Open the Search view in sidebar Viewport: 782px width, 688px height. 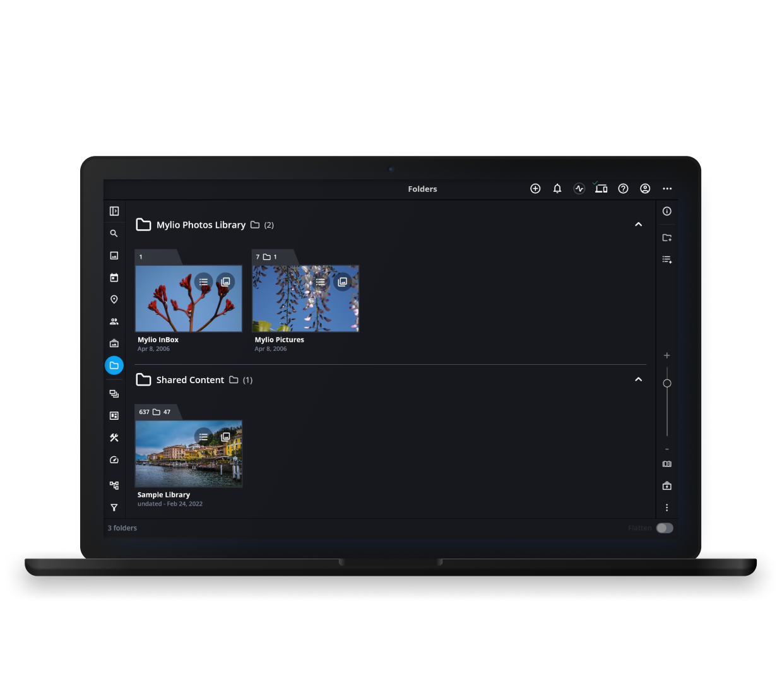click(x=114, y=234)
